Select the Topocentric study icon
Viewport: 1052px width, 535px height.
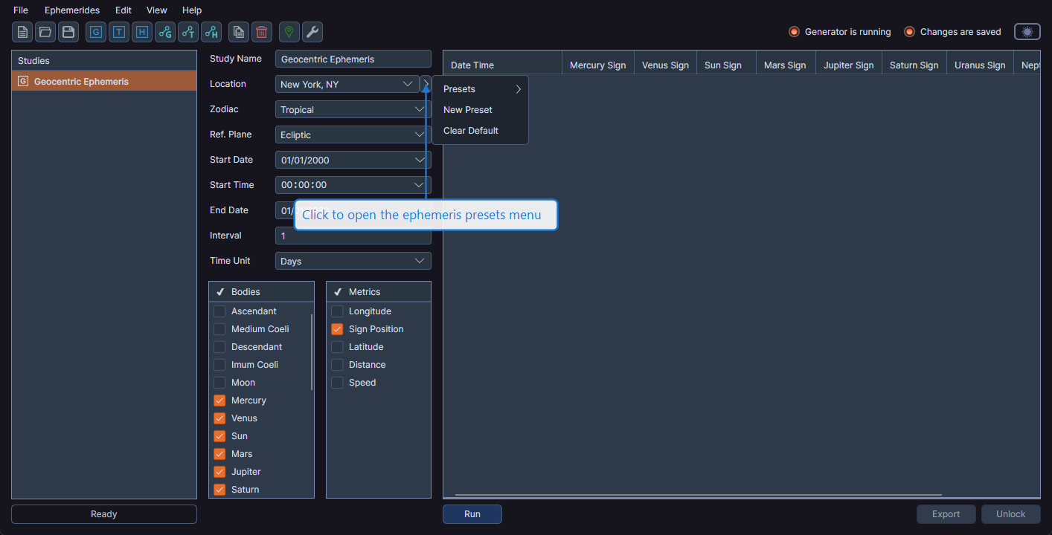[x=118, y=32]
